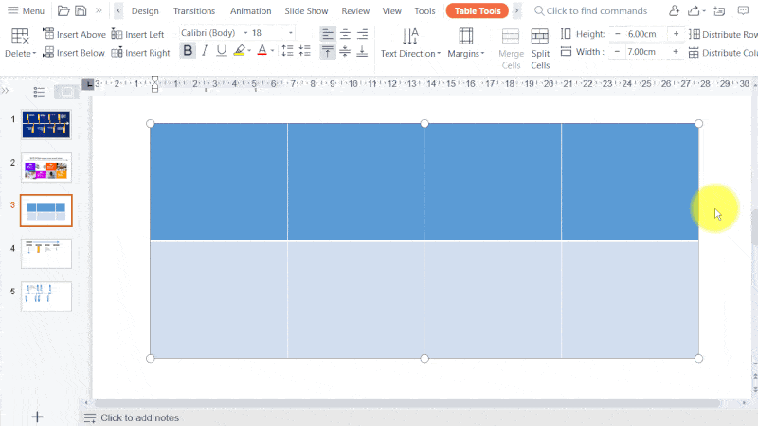Switch to the Transitions tab
The height and width of the screenshot is (426, 758).
[194, 10]
